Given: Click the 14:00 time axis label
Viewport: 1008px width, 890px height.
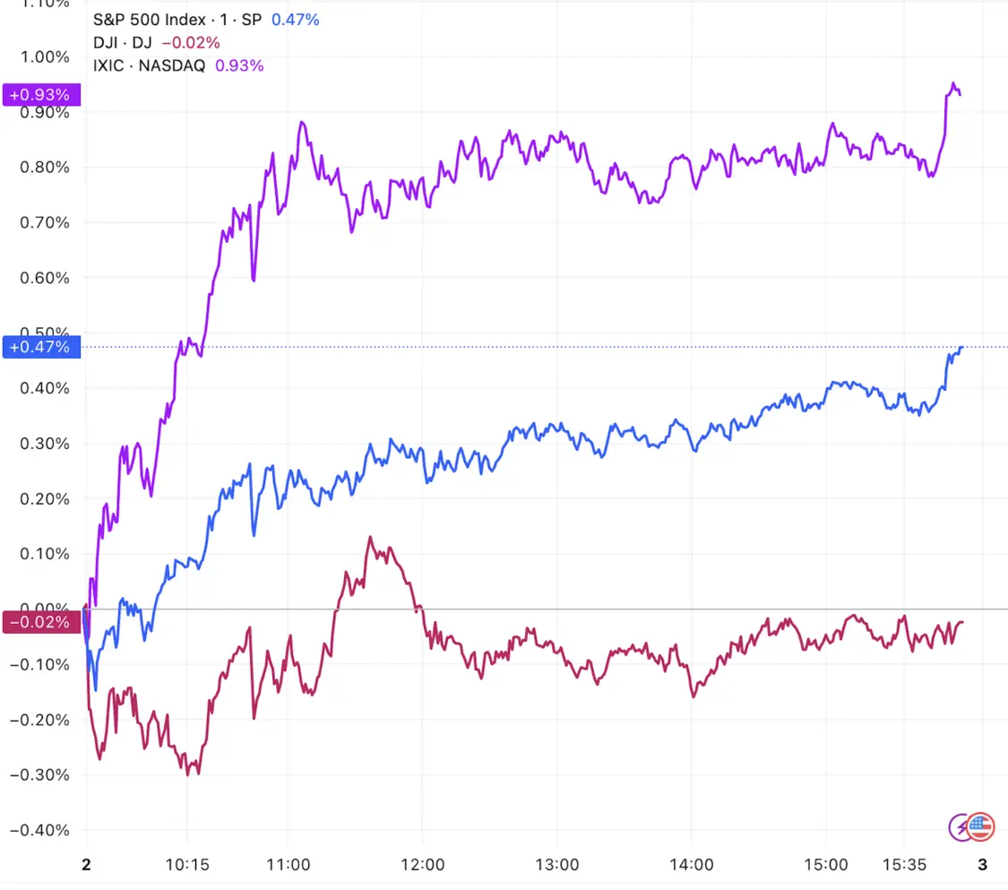Looking at the screenshot, I should pyautogui.click(x=692, y=866).
